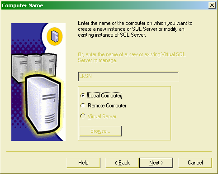Close the dialog with the X button
Screen dimensions: 218x174
212,5
